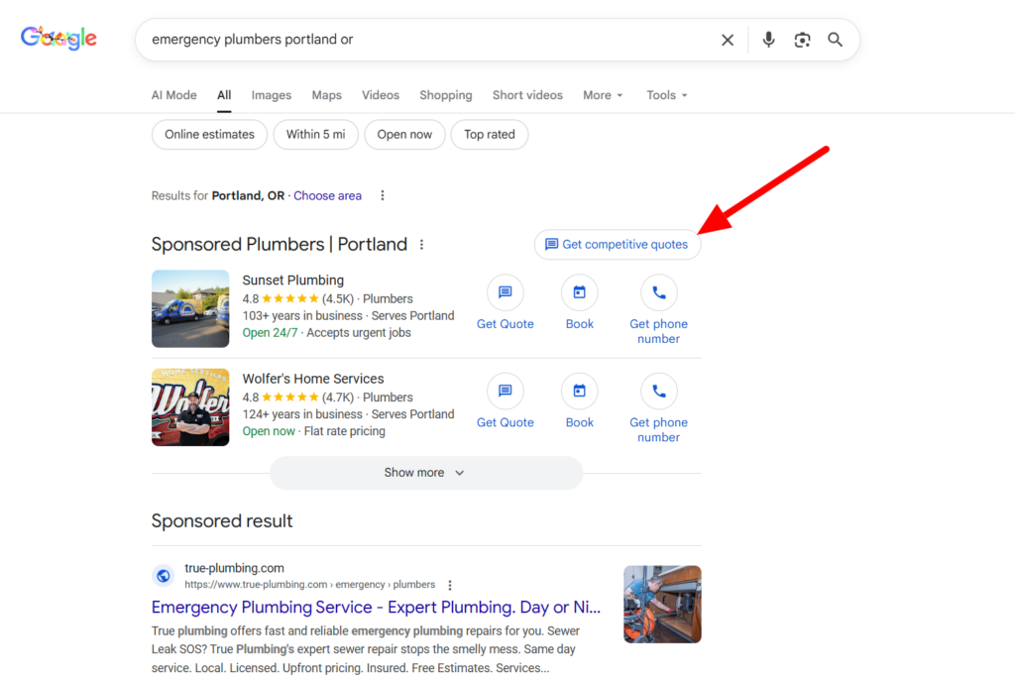Toggle the Open now filter chip
Image resolution: width=1015 pixels, height=681 pixels.
coord(404,135)
